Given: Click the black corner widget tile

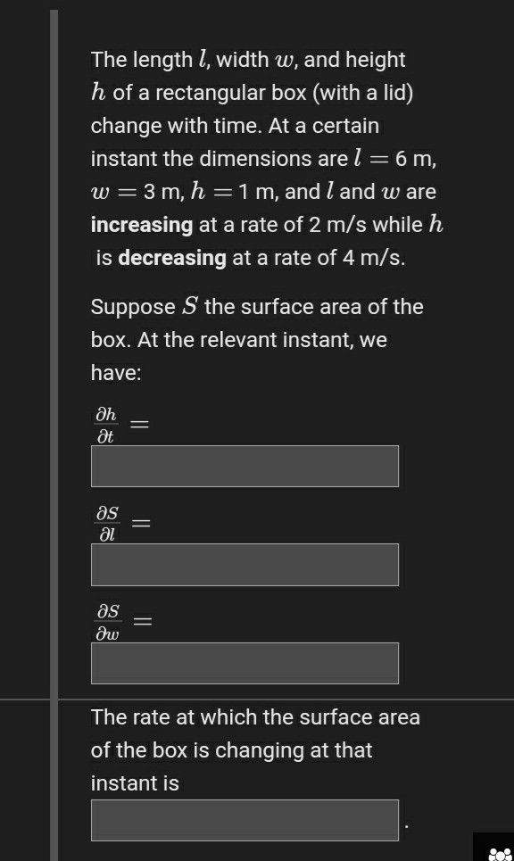Looking at the screenshot, I should coord(493,847).
